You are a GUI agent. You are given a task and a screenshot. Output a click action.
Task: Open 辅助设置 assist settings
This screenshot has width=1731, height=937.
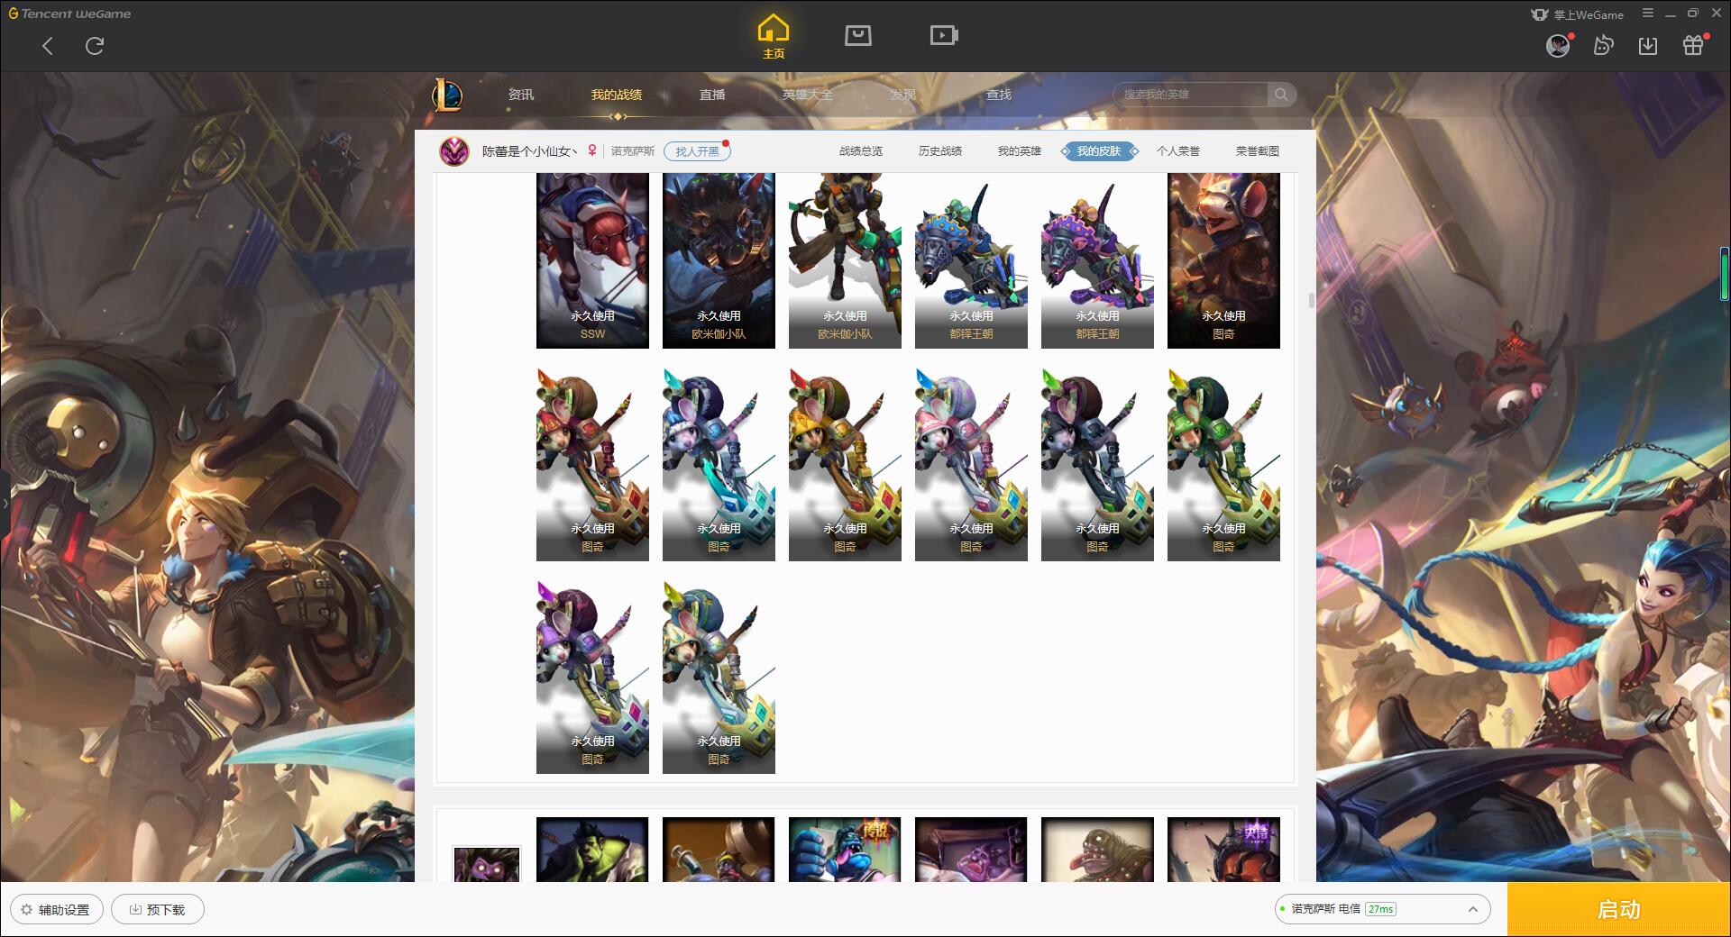(x=56, y=910)
